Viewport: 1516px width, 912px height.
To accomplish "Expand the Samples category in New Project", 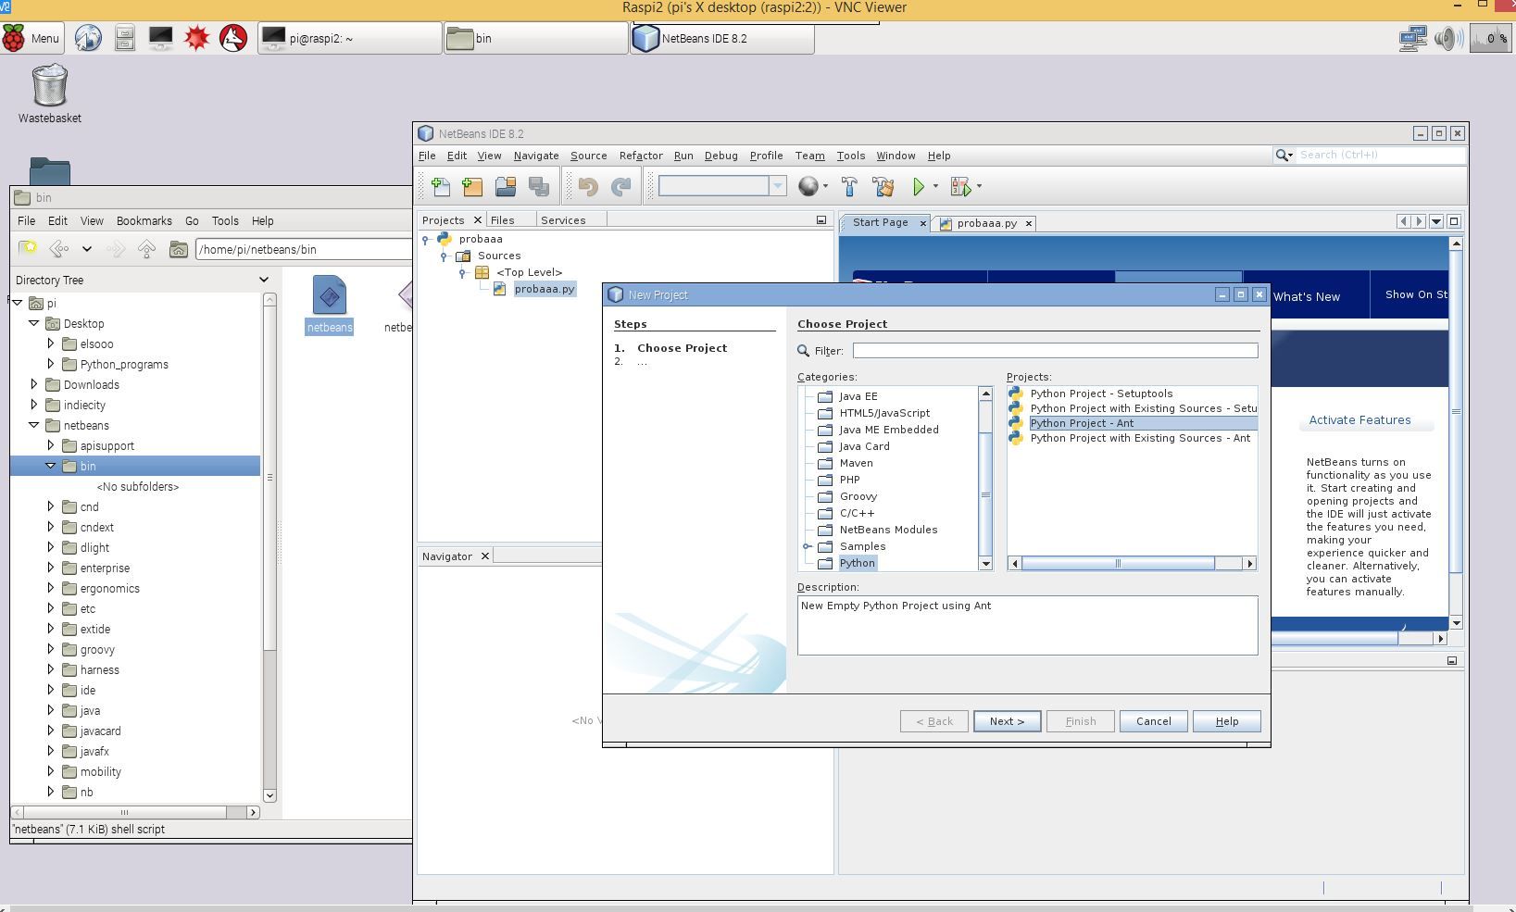I will click(808, 546).
